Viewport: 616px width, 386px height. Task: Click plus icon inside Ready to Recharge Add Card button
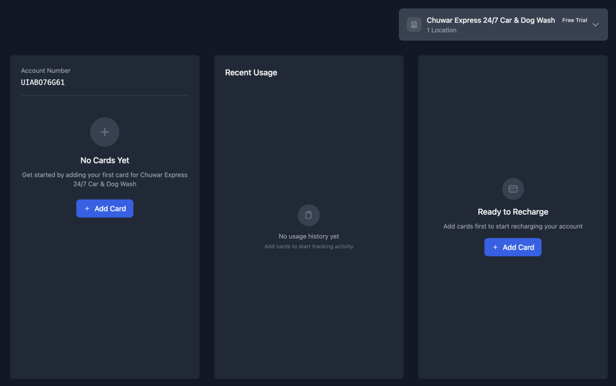click(496, 247)
